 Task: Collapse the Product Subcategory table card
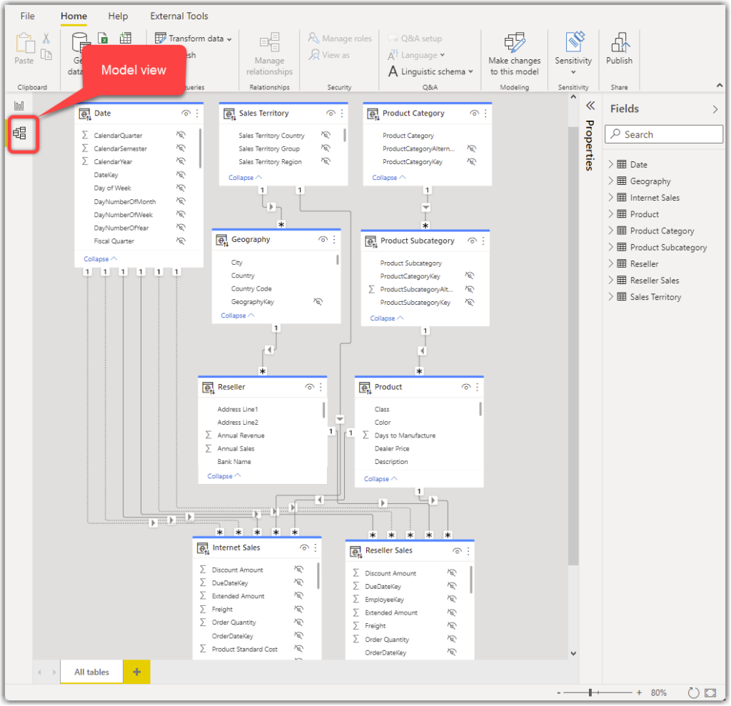click(x=387, y=318)
